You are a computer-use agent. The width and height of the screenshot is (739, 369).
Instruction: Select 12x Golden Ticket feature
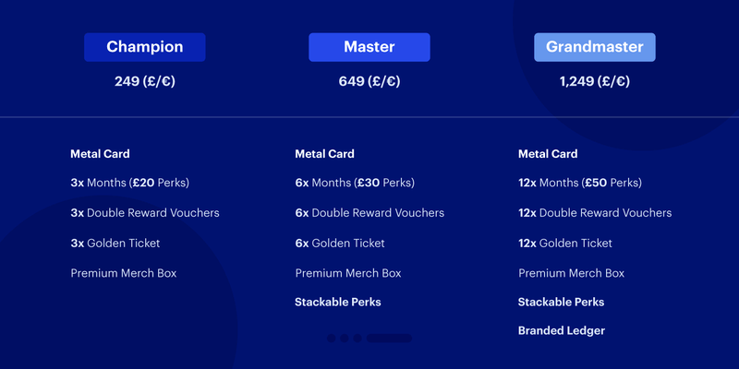pyautogui.click(x=565, y=244)
